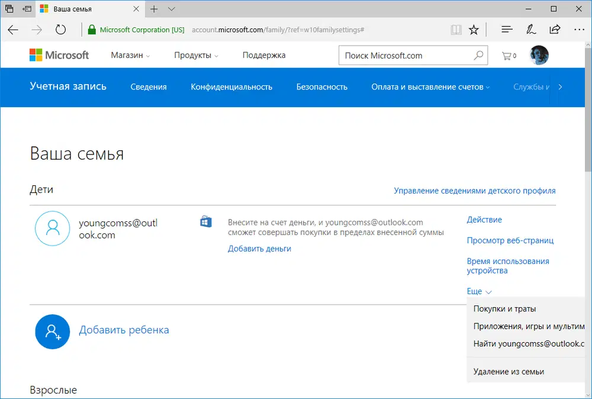Open the Службы tab

coord(531,87)
